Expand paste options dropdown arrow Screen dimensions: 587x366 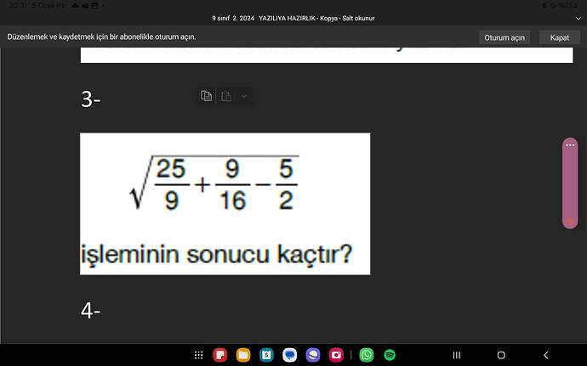tap(244, 97)
